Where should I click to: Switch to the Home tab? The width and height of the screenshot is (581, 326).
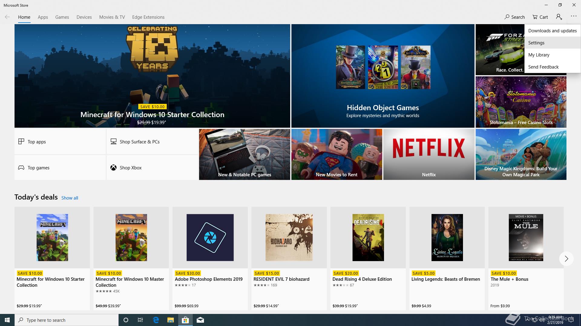[x=24, y=17]
